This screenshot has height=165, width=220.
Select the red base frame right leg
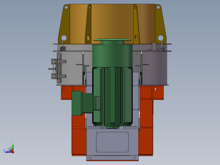coord(146,128)
